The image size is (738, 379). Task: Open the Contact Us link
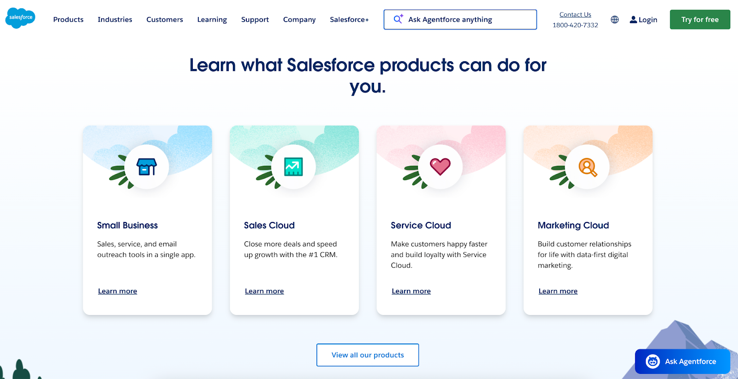point(575,14)
